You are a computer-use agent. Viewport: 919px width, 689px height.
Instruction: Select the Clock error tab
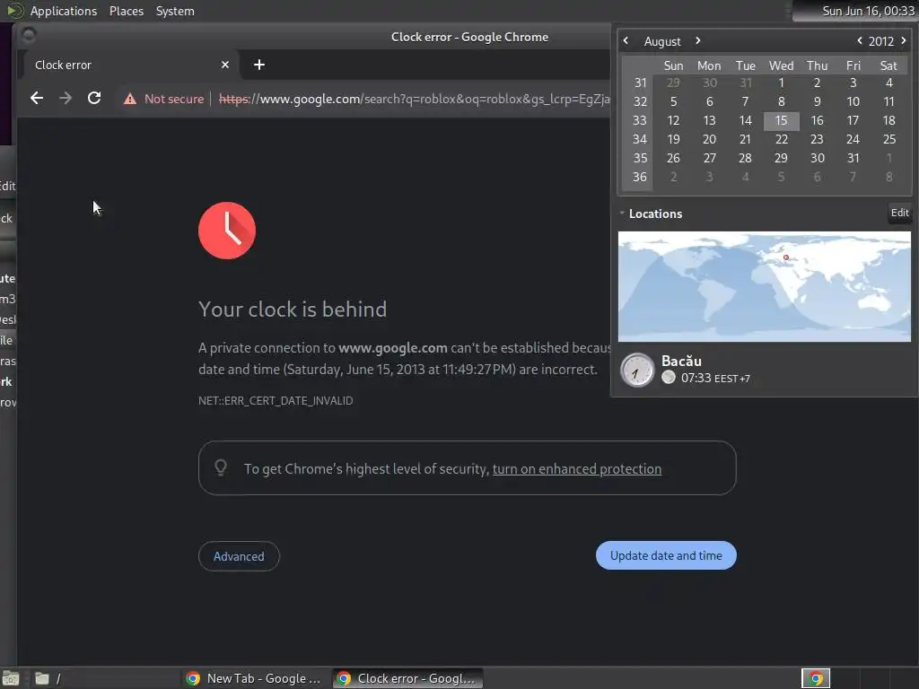point(130,65)
